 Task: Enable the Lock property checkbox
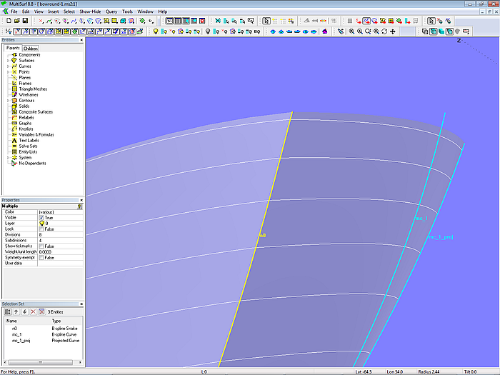(41, 229)
